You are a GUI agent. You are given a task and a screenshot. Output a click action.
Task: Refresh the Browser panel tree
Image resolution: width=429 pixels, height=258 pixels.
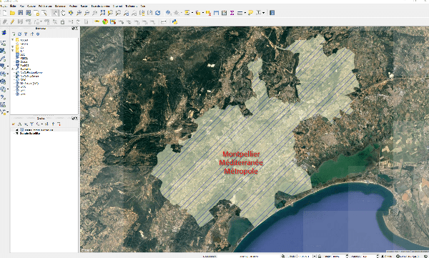coord(19,34)
